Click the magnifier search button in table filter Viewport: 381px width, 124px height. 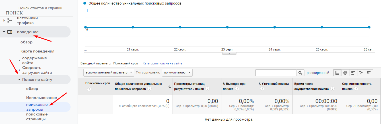[300, 73]
